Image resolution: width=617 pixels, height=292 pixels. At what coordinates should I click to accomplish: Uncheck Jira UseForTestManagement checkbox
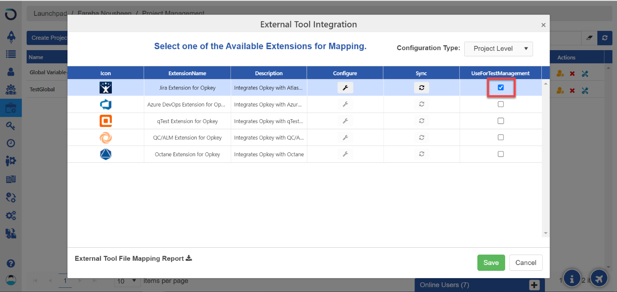(x=501, y=88)
